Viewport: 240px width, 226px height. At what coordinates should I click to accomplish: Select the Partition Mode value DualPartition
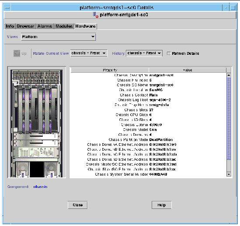[x=161, y=140]
